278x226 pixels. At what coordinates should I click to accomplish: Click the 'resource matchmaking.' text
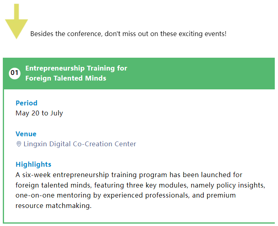point(53,206)
